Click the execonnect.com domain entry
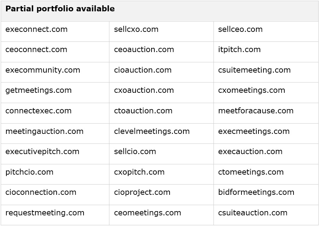Screen dimensions: 319x226 tap(36, 29)
